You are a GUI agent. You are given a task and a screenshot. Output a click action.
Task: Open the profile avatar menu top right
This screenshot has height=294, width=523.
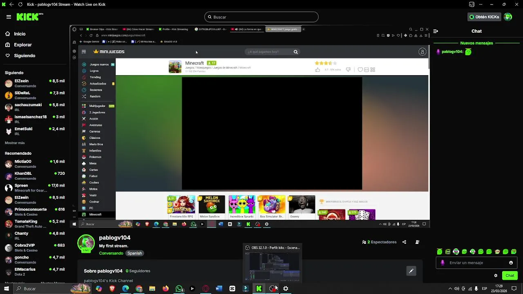click(508, 17)
